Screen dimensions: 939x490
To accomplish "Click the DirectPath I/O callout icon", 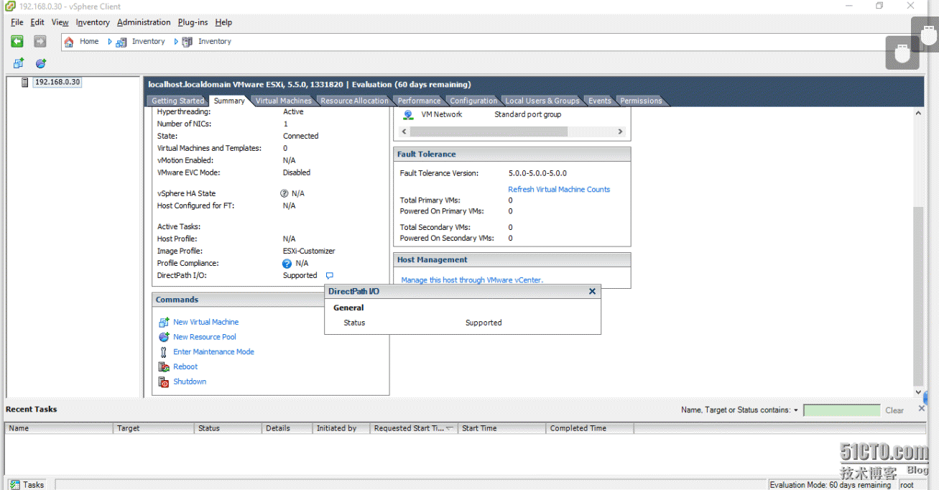I will (x=329, y=275).
